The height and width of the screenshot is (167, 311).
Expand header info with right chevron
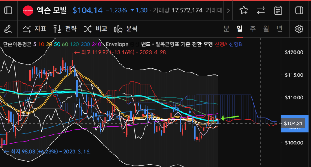tap(228, 10)
